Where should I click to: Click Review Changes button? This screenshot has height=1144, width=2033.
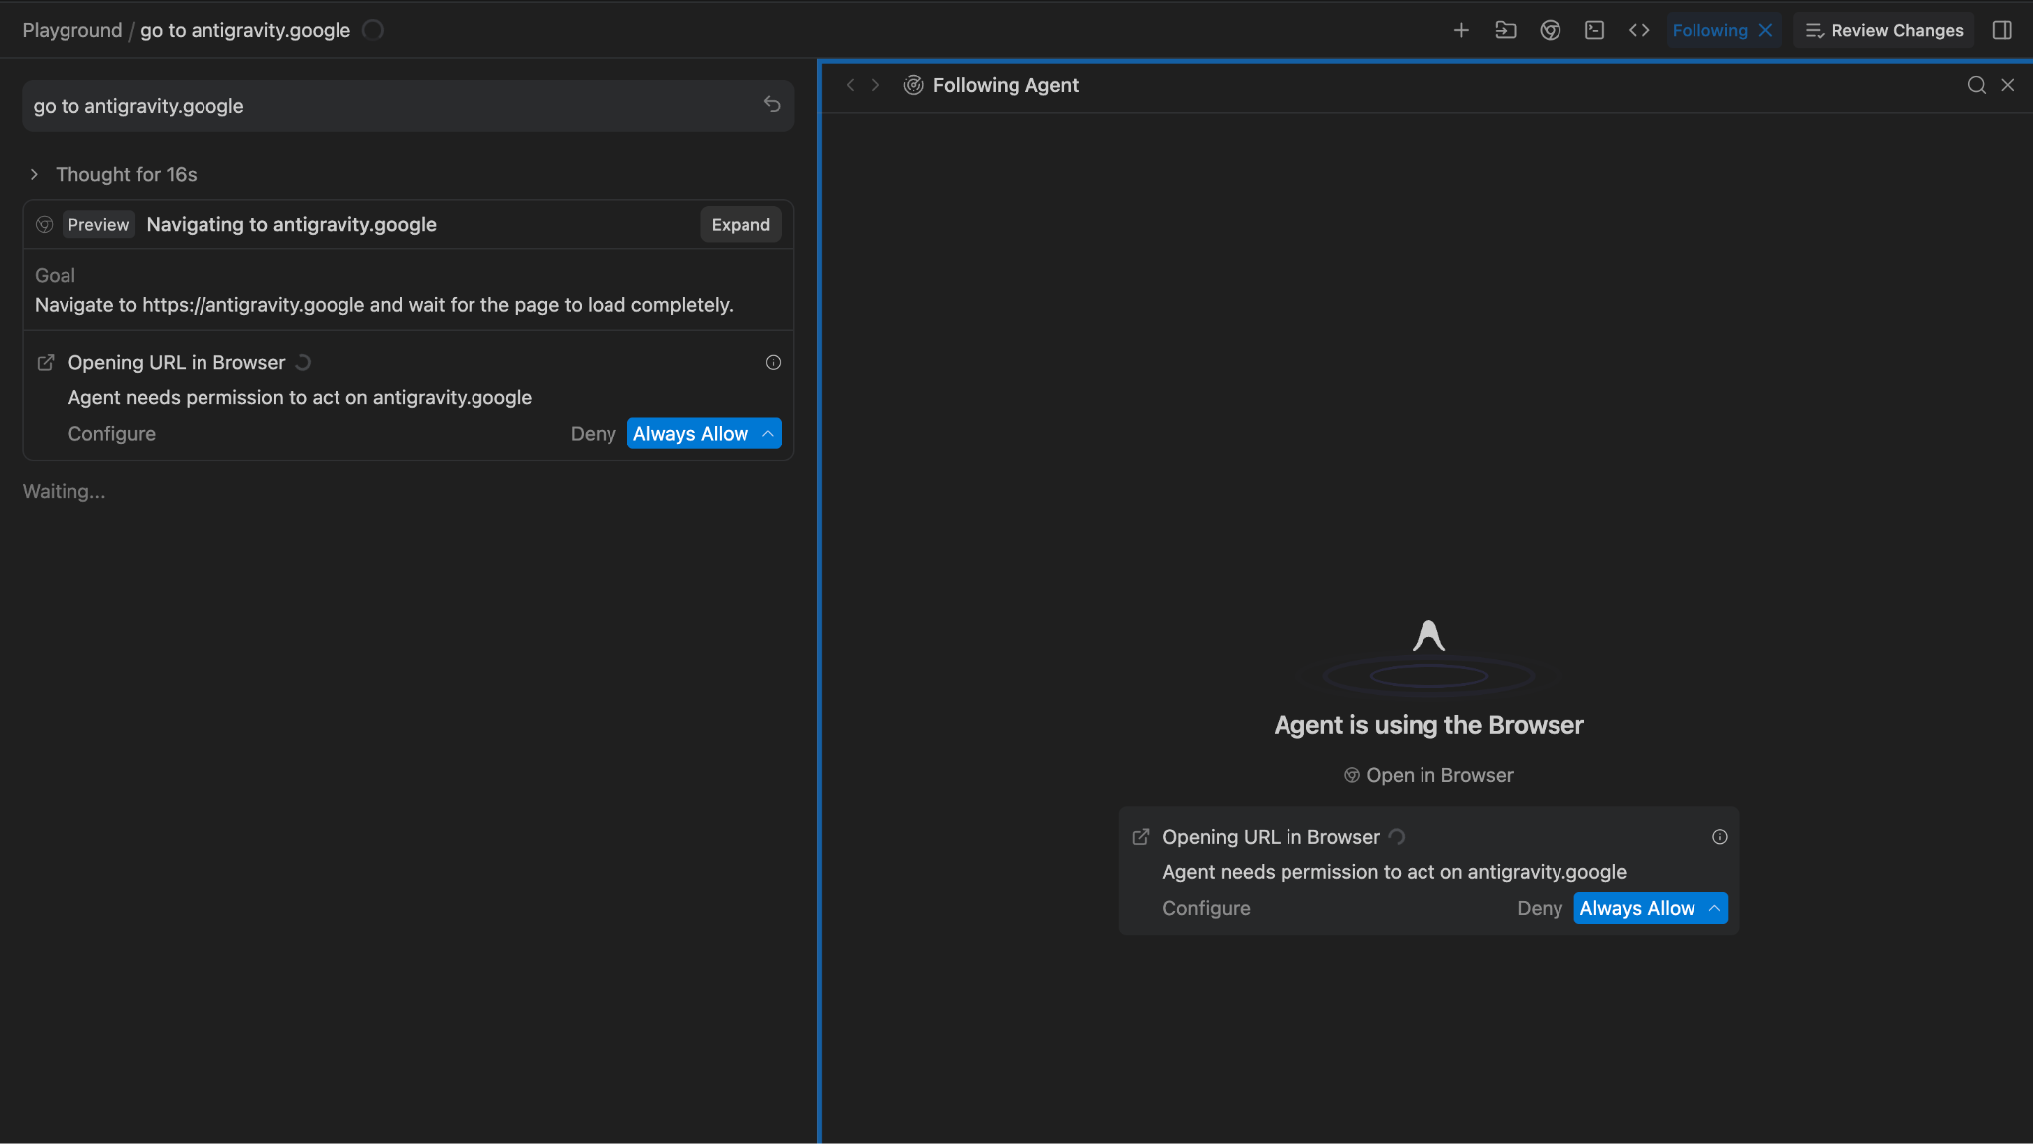point(1884,30)
